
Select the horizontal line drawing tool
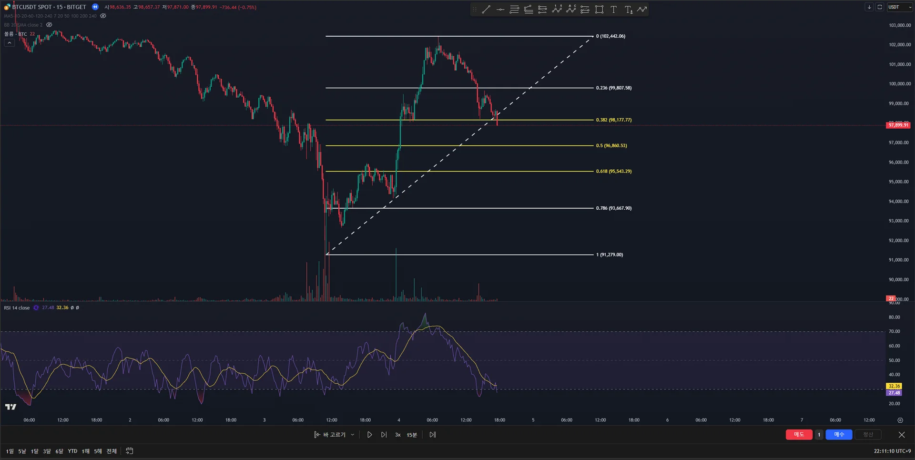500,10
